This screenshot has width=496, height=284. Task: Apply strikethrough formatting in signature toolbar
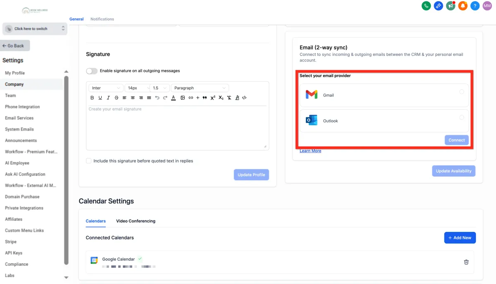pos(116,98)
